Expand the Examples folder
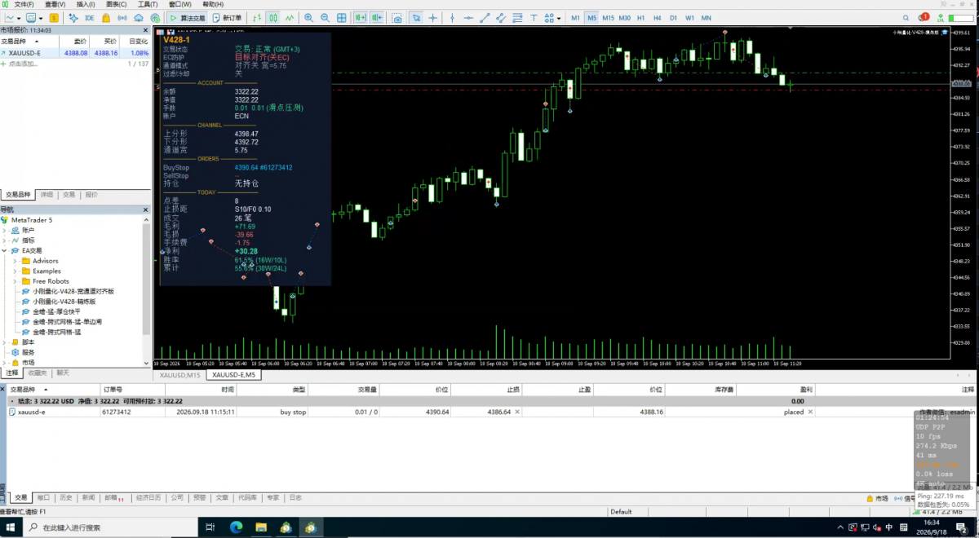 click(x=15, y=271)
